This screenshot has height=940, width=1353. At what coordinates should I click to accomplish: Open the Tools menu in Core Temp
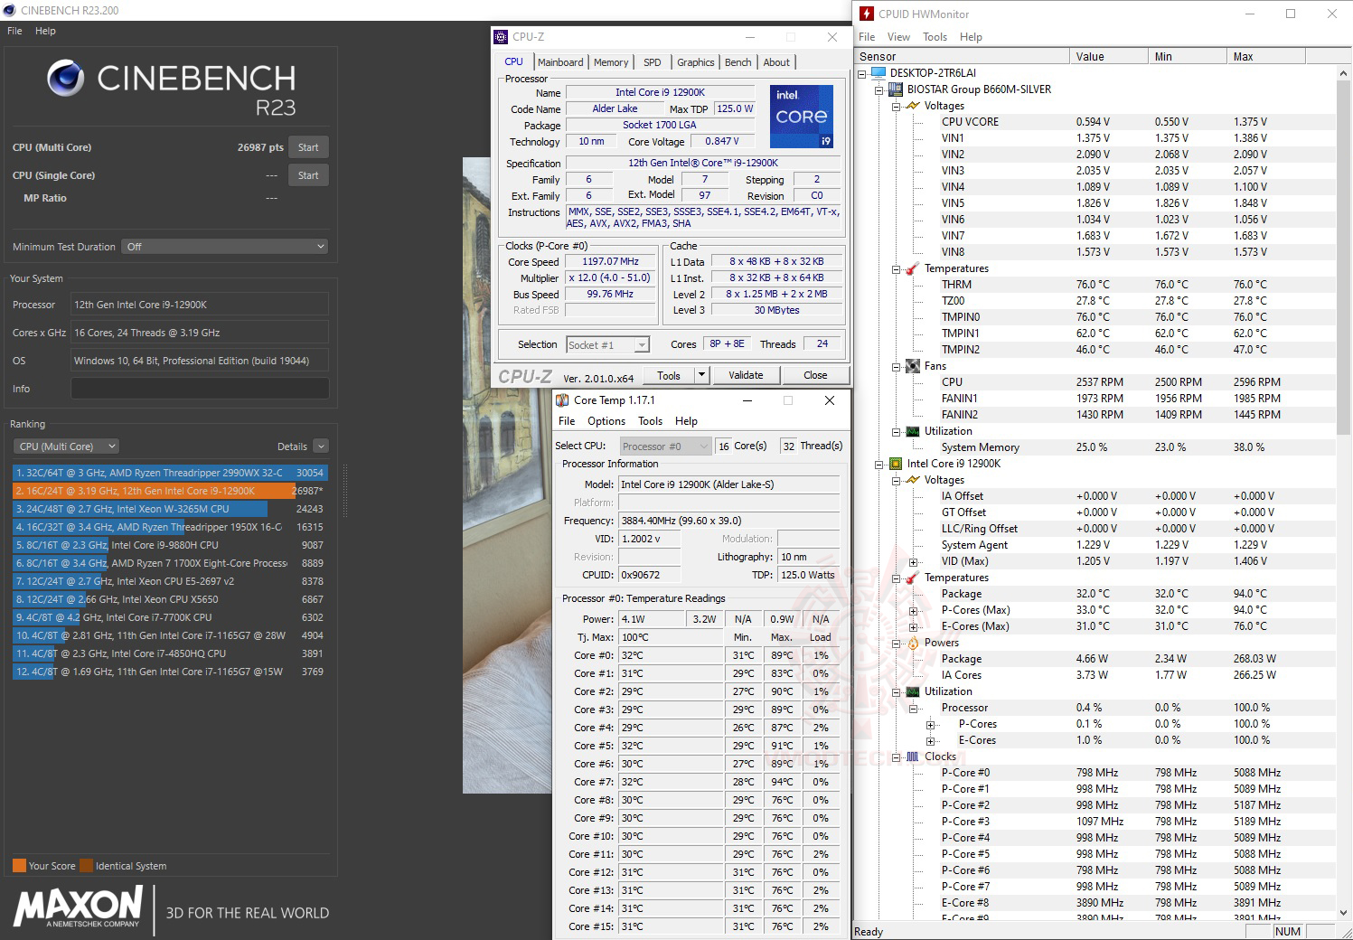650,421
